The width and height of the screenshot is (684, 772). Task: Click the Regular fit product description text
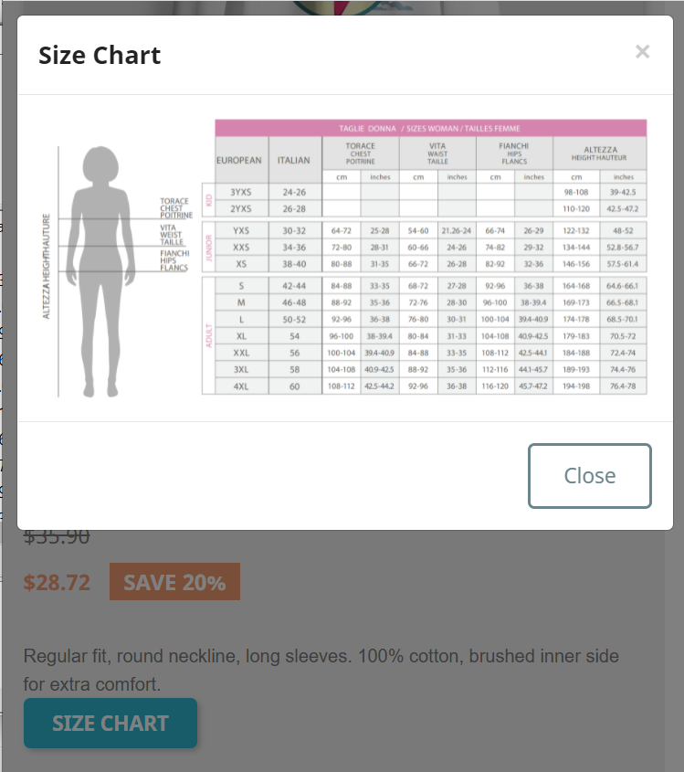click(321, 670)
